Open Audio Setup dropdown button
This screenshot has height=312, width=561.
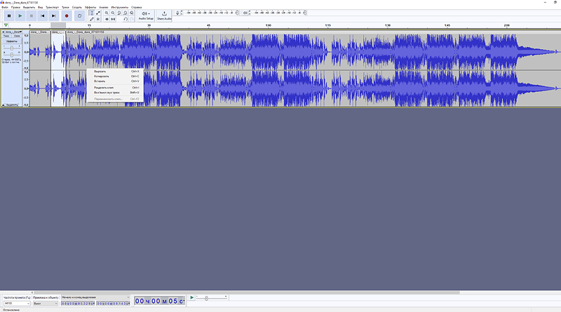146,15
